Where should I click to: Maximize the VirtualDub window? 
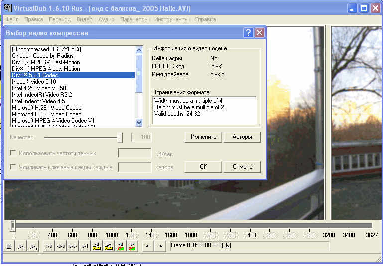click(x=364, y=9)
